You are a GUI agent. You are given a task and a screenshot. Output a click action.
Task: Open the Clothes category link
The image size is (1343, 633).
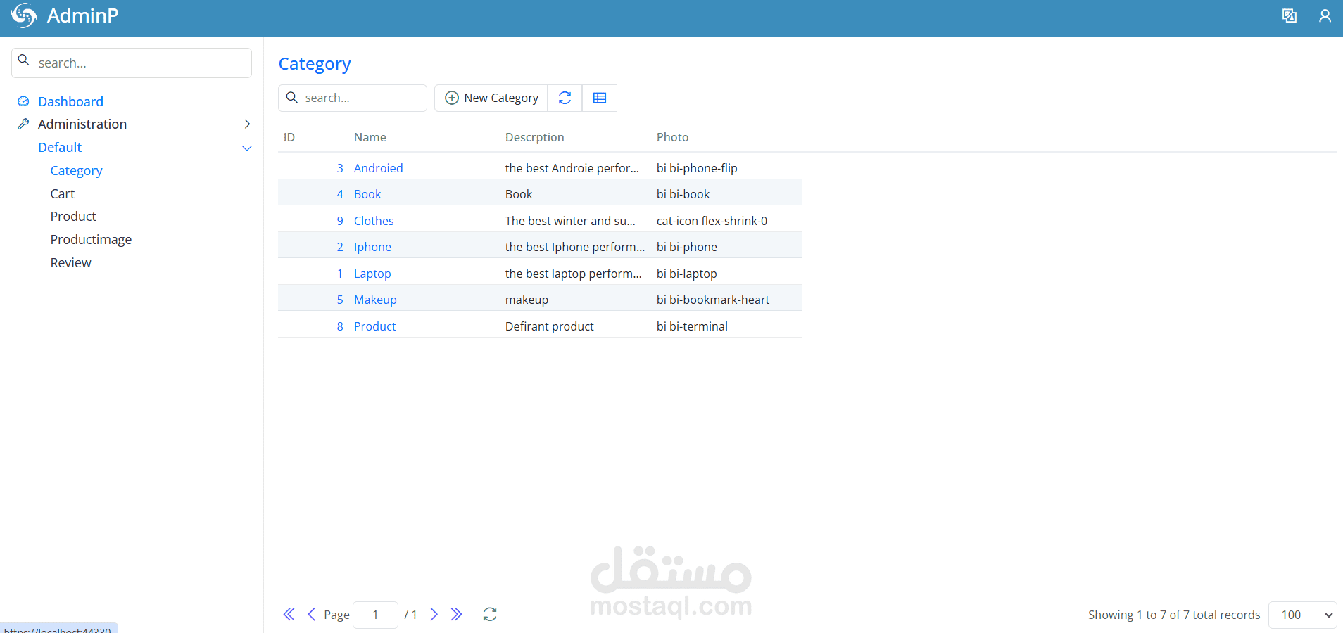click(x=374, y=221)
